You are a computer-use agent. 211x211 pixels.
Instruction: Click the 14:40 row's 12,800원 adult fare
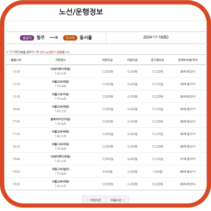(107, 71)
